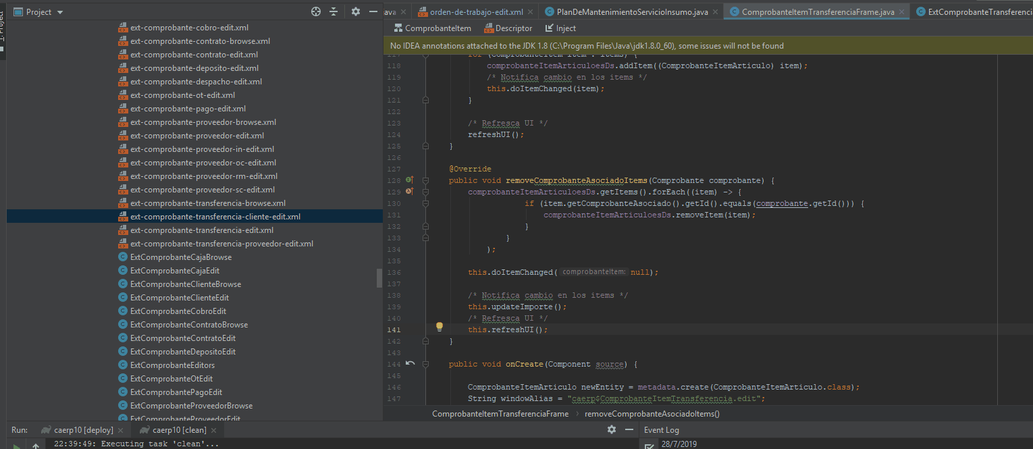This screenshot has height=449, width=1033.
Task: Open Project panel settings gear
Action: point(356,12)
